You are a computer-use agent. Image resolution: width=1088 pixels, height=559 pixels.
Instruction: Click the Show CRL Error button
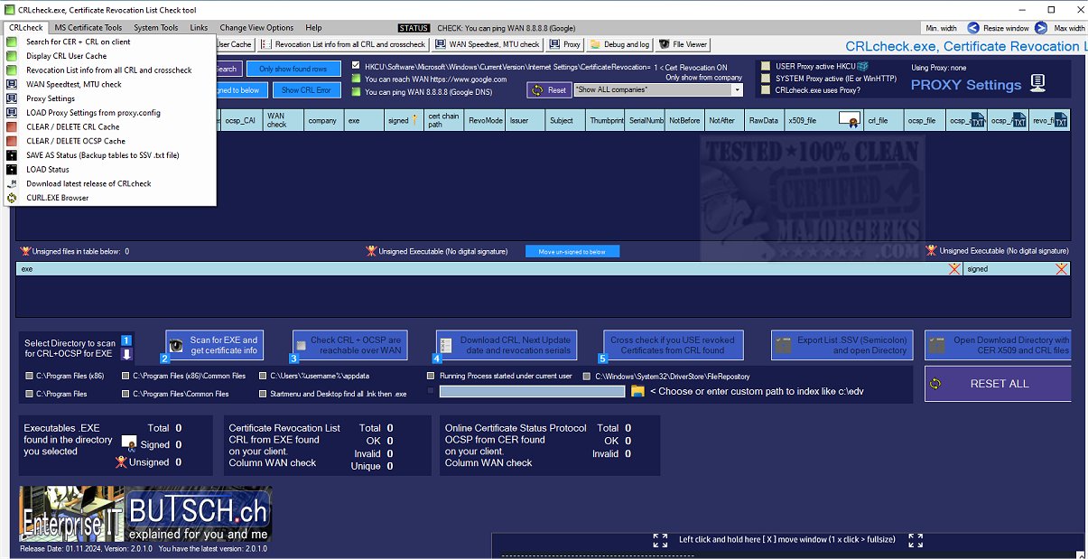[x=305, y=89]
